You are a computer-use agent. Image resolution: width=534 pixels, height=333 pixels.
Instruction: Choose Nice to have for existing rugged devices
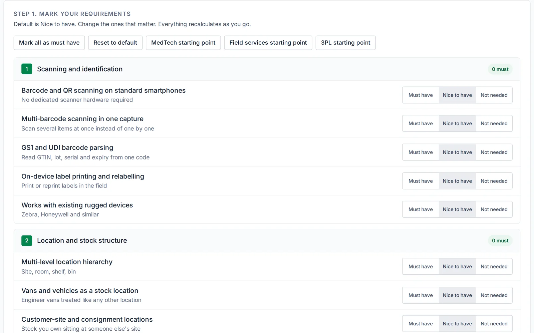pos(457,209)
